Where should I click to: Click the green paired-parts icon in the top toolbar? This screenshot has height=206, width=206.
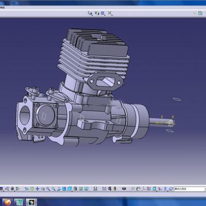point(97,13)
